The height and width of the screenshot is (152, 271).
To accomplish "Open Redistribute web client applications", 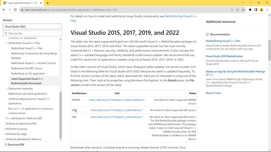I will (28, 94).
